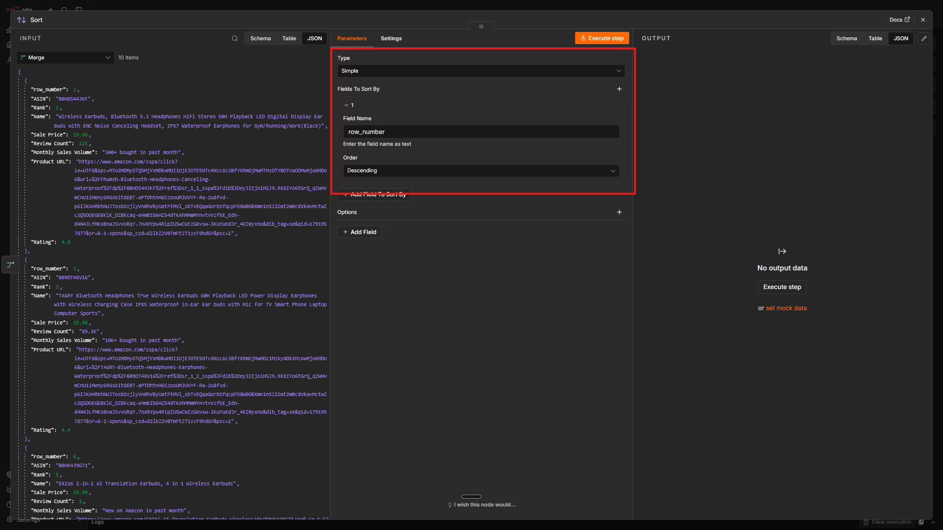Click the plus icon next to Options

[x=619, y=212]
